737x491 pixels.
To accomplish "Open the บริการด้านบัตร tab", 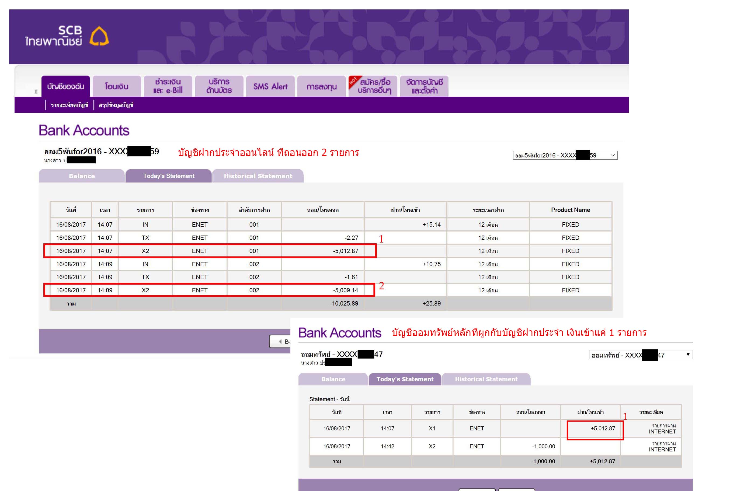I will (219, 86).
